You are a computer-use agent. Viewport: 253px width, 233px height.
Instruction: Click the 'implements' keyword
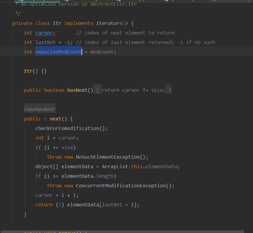(x=79, y=23)
